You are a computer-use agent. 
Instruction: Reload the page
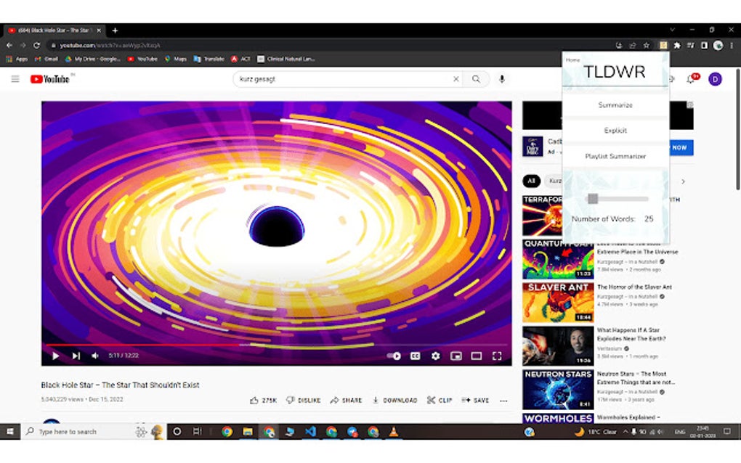(x=36, y=45)
